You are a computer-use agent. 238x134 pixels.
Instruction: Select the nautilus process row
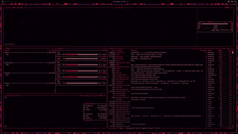[170, 57]
